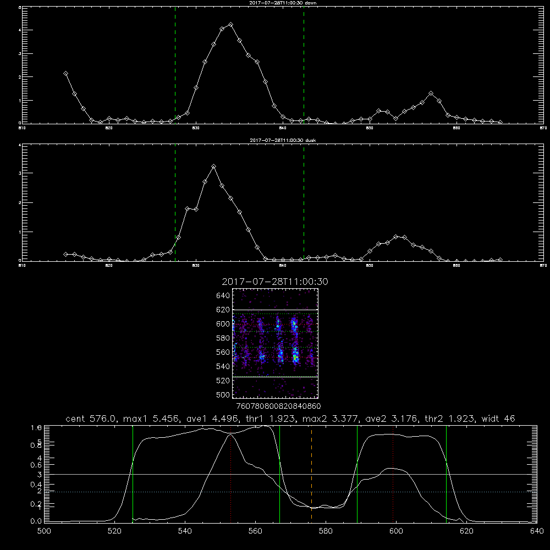The height and width of the screenshot is (550, 550).
Task: Click the secondary peak diamond in dawn plot
Action: 431,94
